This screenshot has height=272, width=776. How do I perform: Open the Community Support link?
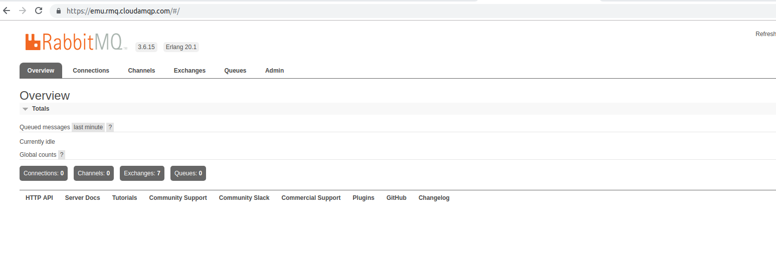click(x=178, y=198)
